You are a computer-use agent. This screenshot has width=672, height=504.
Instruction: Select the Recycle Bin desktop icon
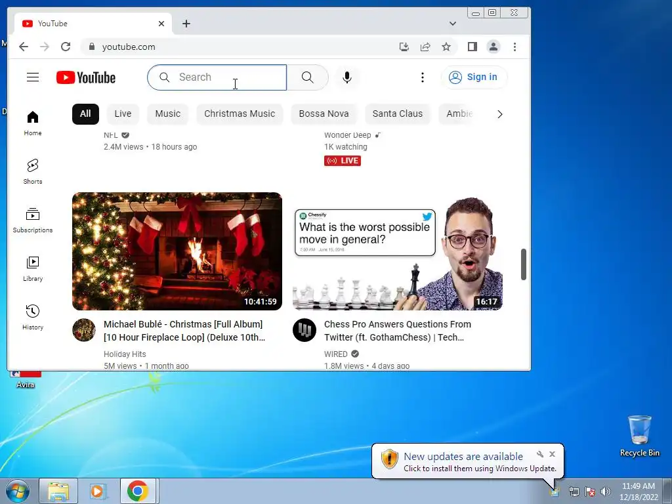tap(639, 436)
